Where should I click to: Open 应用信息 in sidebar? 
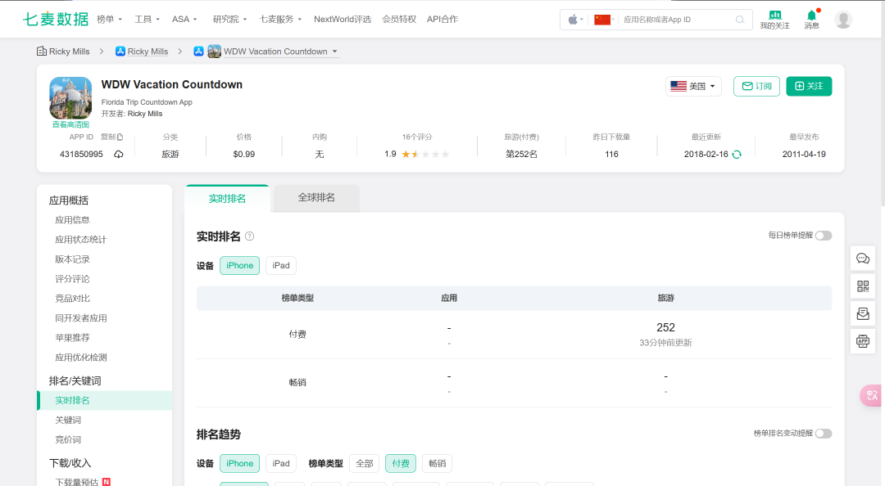point(72,220)
